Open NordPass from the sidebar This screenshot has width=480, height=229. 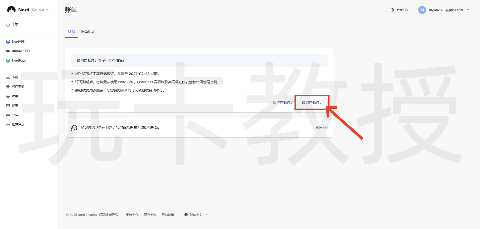[x=19, y=61]
